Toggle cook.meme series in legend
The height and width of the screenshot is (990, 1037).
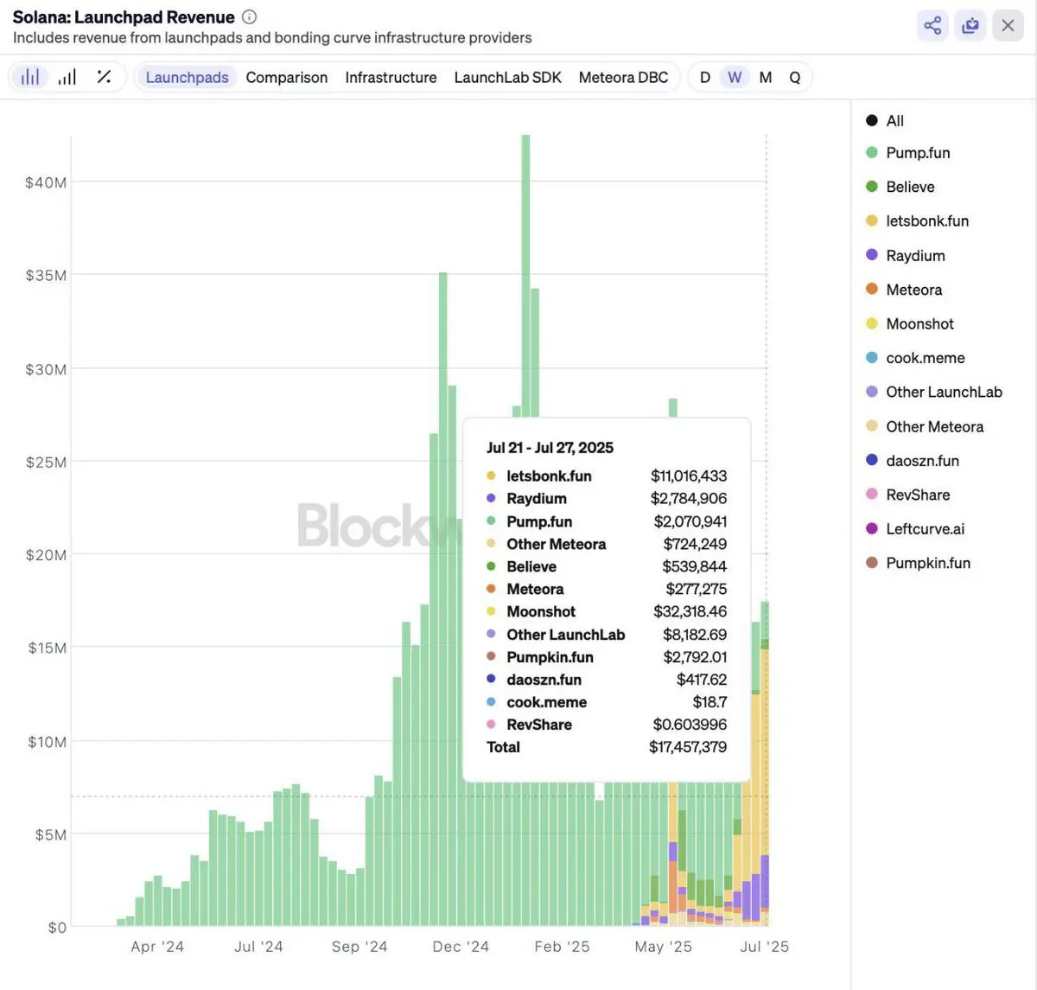pyautogui.click(x=915, y=358)
